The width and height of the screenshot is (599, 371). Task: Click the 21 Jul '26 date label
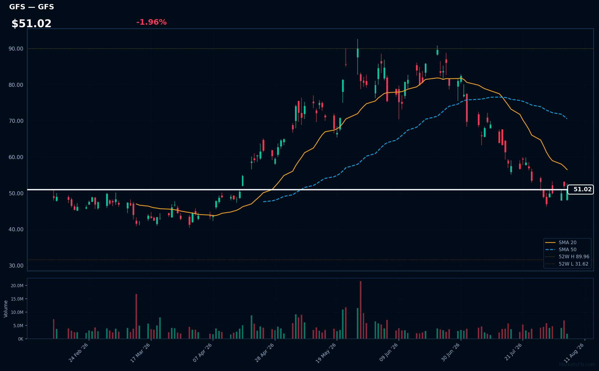513,352
